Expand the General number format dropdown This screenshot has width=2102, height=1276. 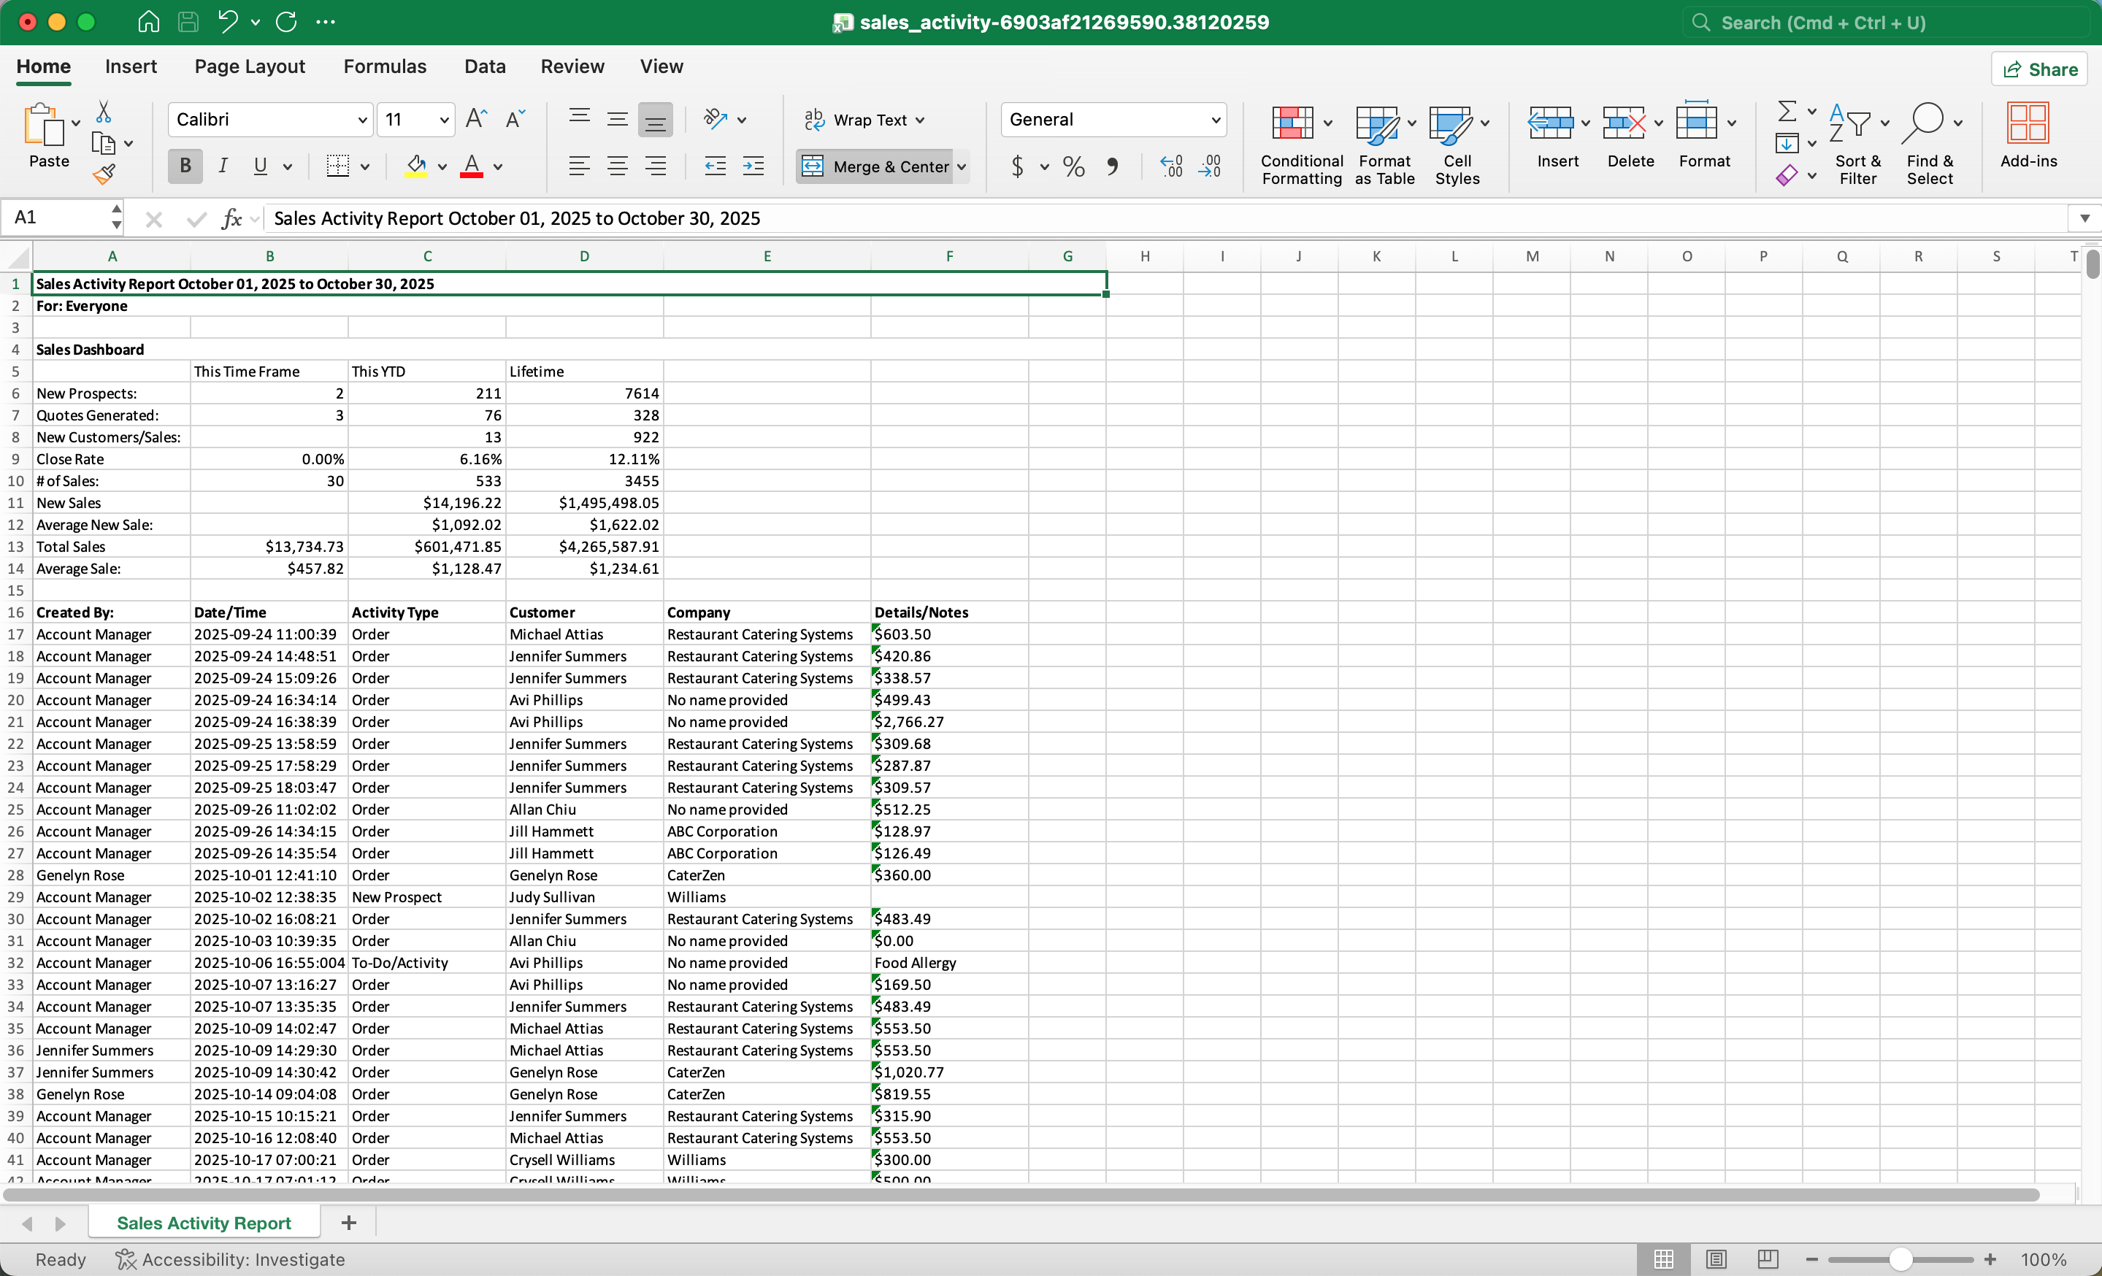pos(1215,120)
